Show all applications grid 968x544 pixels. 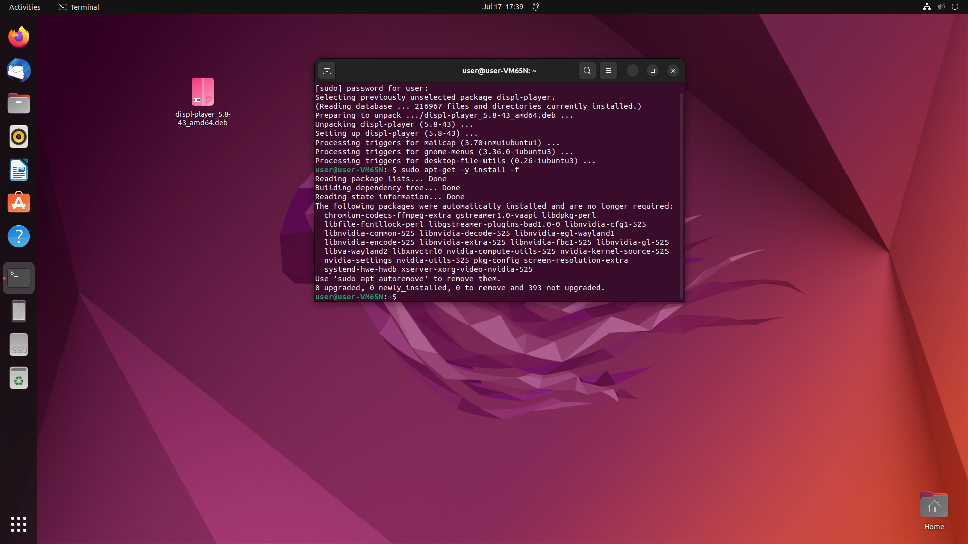coord(19,524)
